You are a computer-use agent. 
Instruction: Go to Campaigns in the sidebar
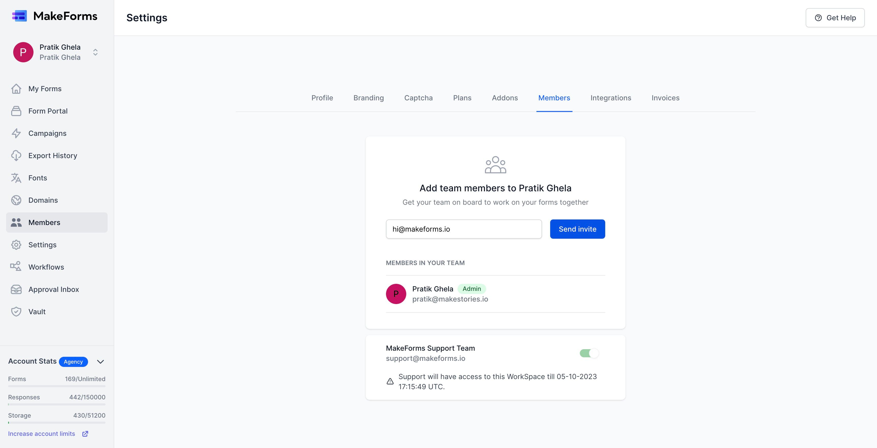[57, 133]
